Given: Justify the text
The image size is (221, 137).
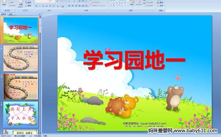Looking at the screenshot, I should pyautogui.click(x=80, y=6).
